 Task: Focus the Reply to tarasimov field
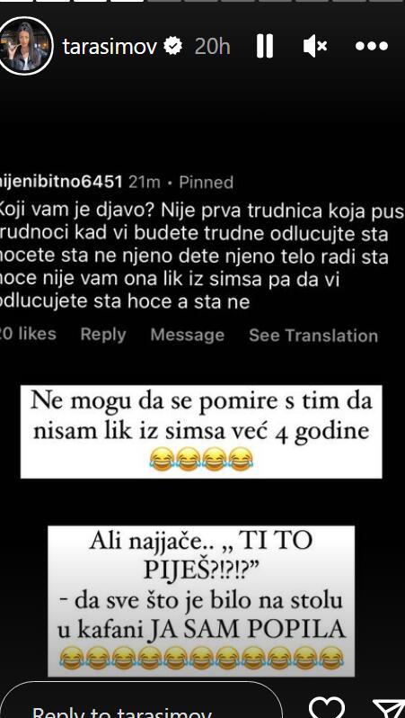[139, 701]
